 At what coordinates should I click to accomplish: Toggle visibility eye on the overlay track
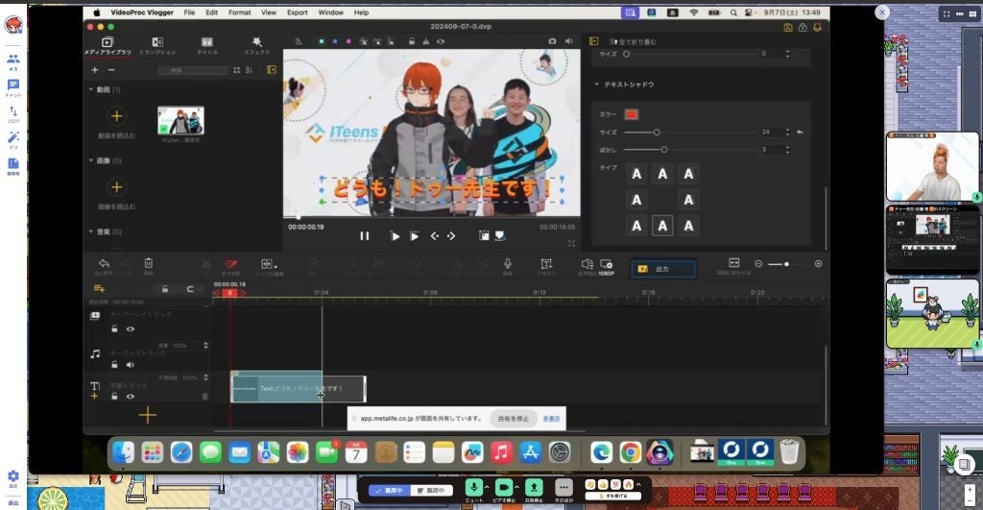coord(131,328)
